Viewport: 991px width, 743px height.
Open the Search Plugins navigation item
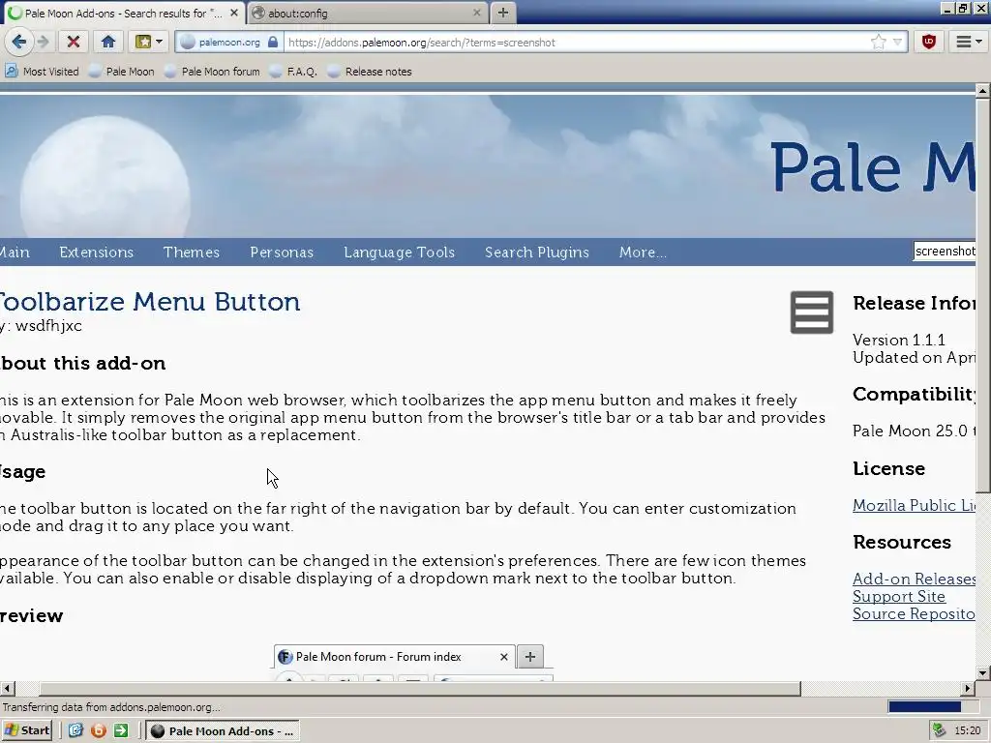click(x=536, y=253)
